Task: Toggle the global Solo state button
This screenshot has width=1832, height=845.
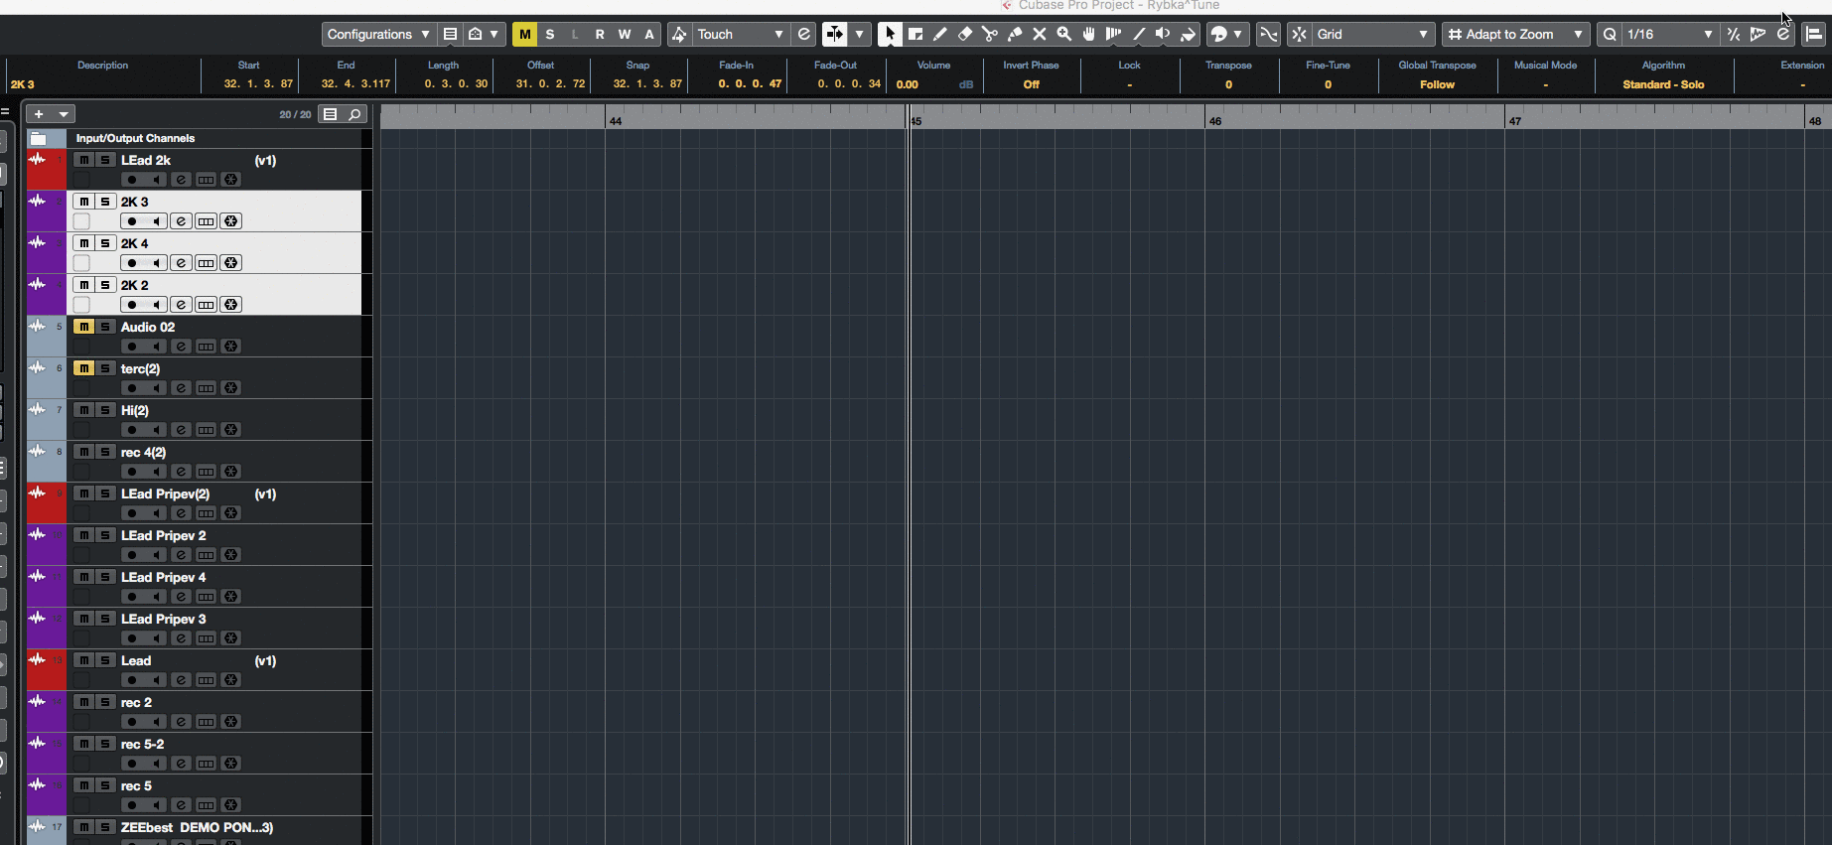Action: 550,34
